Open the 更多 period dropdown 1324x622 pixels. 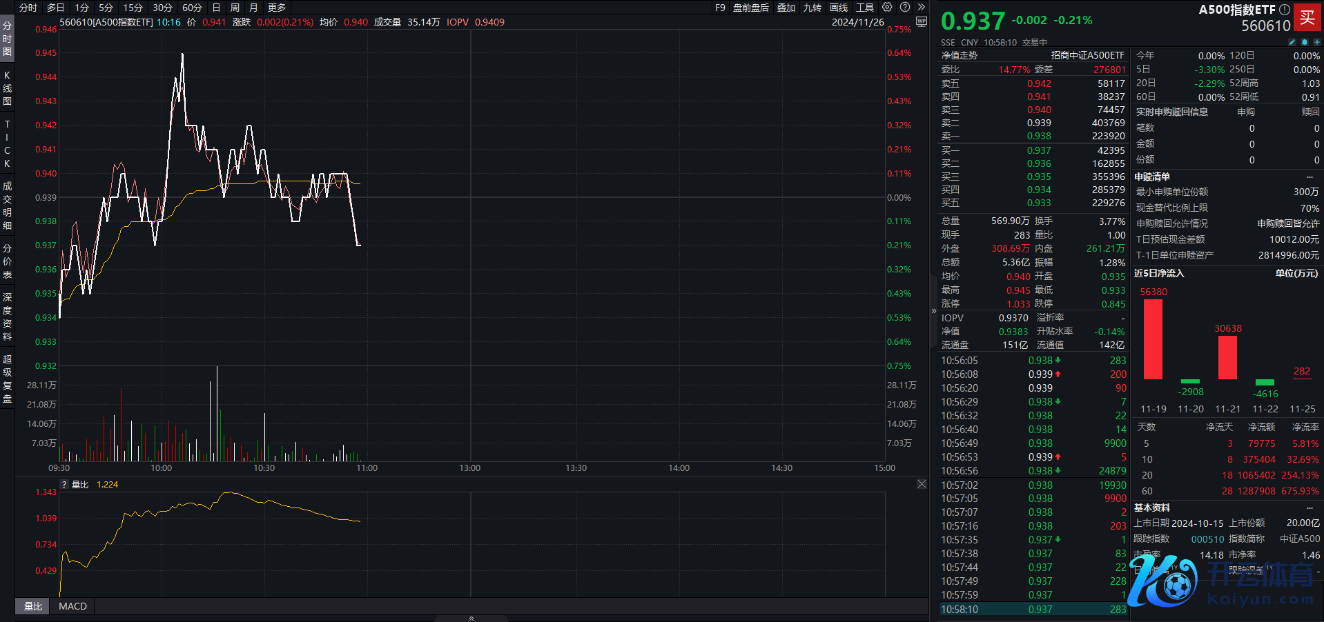(277, 8)
